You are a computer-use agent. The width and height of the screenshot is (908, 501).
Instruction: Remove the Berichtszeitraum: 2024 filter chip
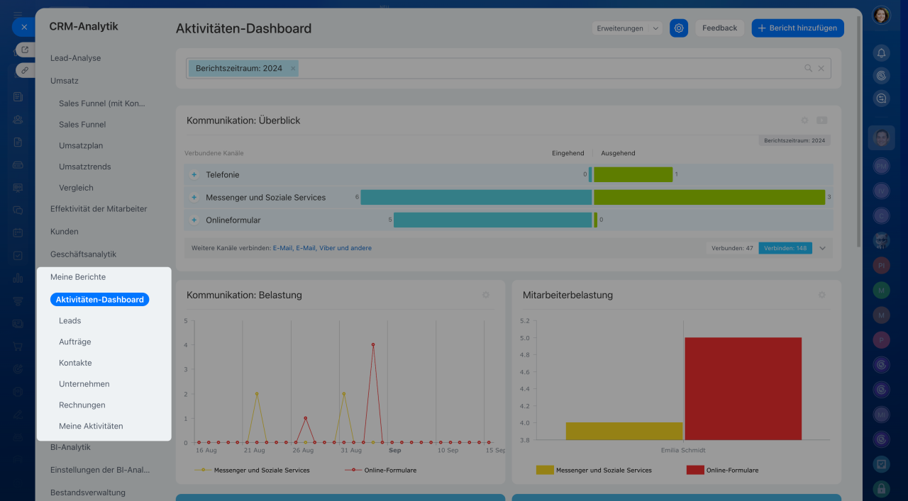coord(293,69)
